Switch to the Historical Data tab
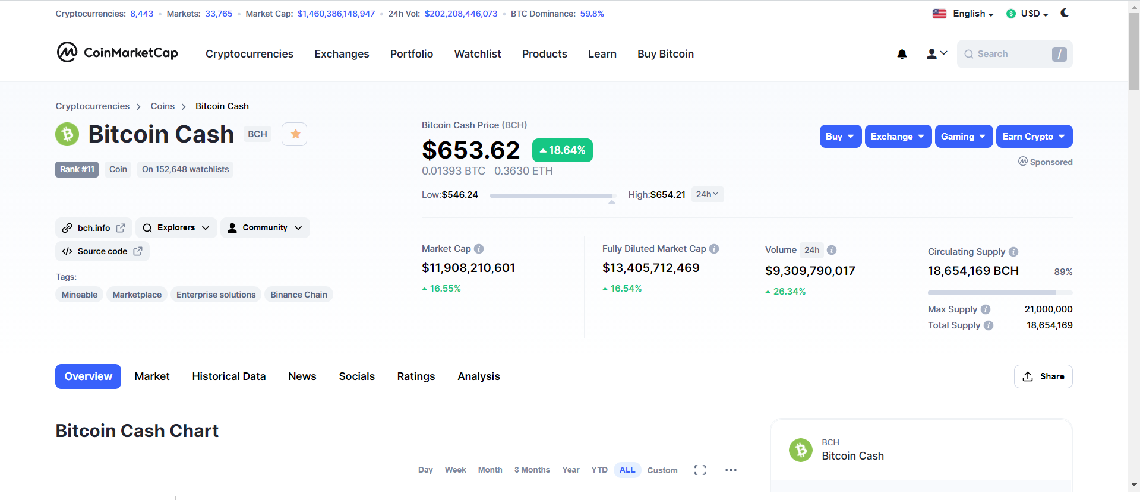This screenshot has width=1140, height=500. (x=229, y=376)
